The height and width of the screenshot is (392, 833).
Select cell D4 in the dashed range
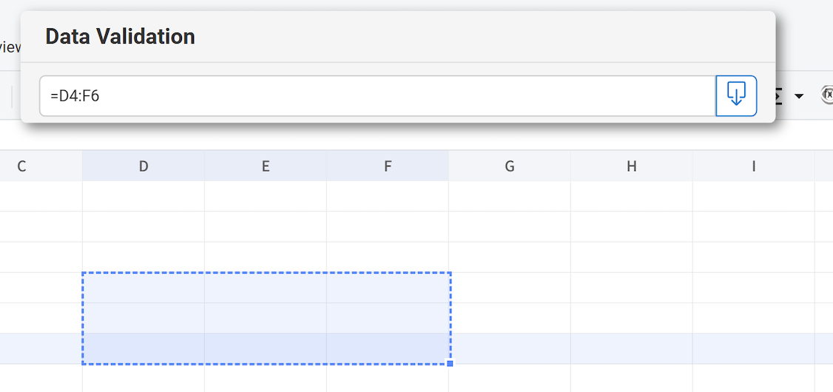click(144, 288)
